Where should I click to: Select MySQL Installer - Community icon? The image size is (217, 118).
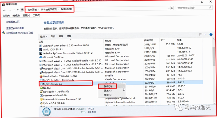pyautogui.click(x=41, y=80)
